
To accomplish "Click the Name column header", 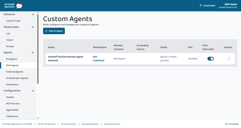I will click(51, 47).
